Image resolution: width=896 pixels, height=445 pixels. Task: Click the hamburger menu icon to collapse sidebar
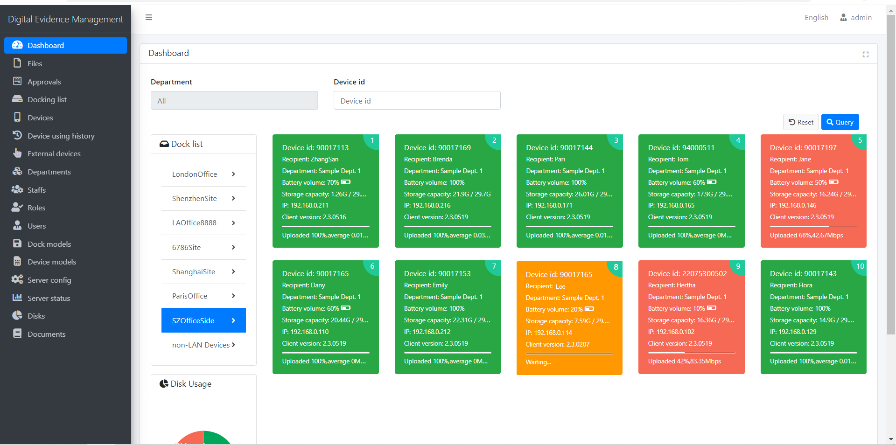149,18
